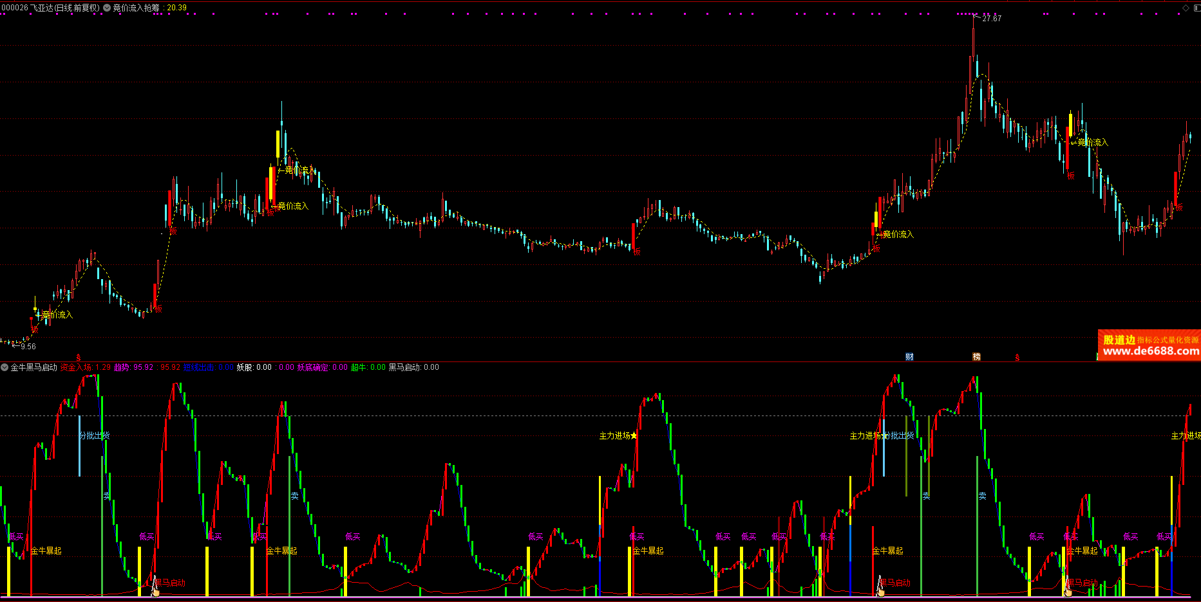Expand the 竞价流入抢筹 indicator dropdown arrow
This screenshot has width=1201, height=602.
pyautogui.click(x=107, y=8)
